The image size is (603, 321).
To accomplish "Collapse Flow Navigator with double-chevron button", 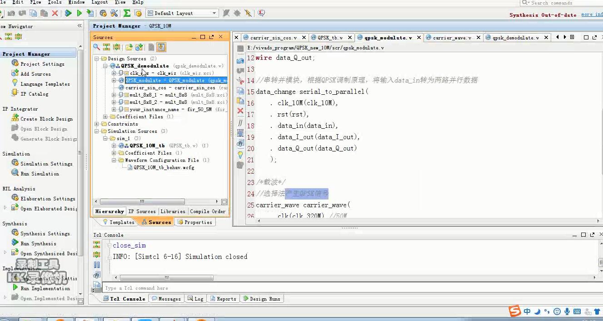I will point(80,26).
